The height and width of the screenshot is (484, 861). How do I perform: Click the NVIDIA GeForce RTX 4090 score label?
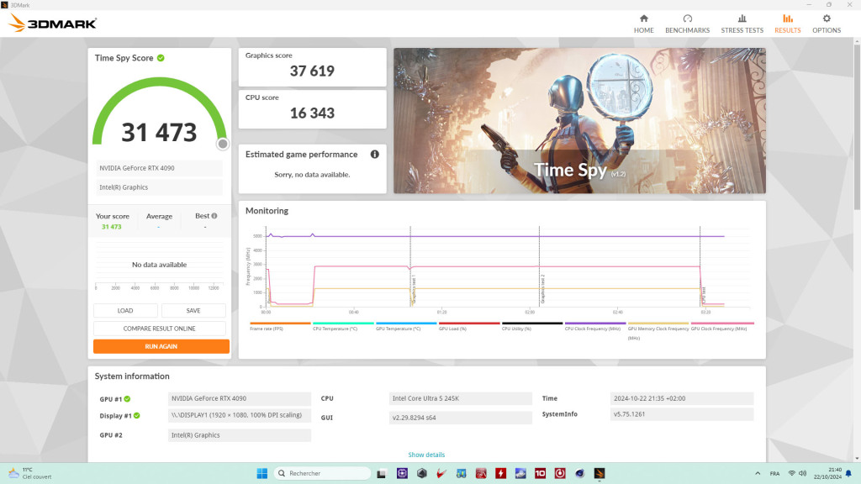point(159,168)
